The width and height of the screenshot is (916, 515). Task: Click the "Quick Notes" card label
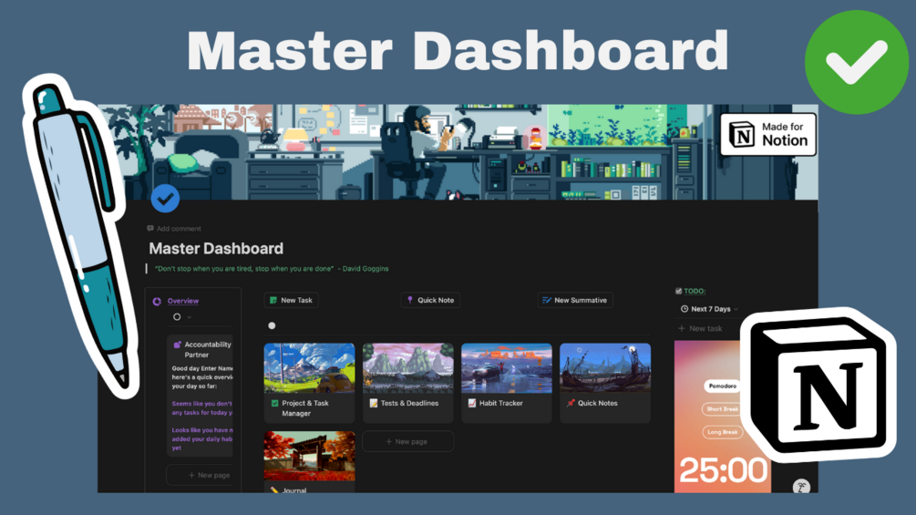[598, 403]
